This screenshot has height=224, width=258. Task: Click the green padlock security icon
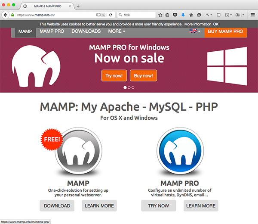(x=12, y=15)
